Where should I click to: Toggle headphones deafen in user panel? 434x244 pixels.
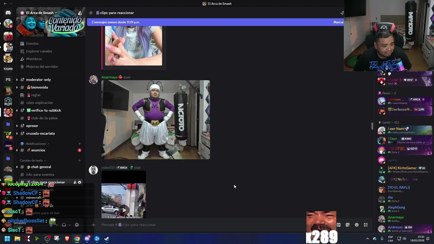click(64, 225)
